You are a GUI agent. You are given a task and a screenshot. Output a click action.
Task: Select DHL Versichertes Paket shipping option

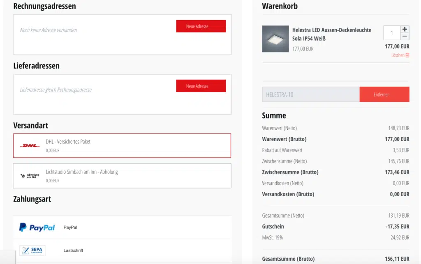coord(122,145)
